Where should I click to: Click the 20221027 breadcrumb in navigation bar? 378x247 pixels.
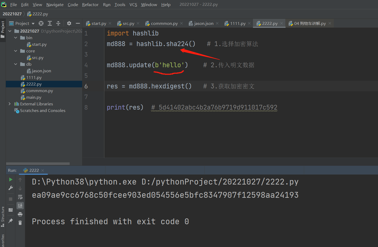[12, 14]
